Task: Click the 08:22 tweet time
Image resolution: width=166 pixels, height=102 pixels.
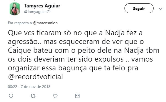Action: (x=12, y=87)
